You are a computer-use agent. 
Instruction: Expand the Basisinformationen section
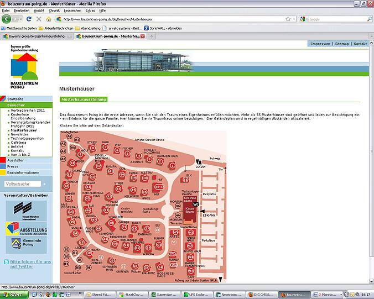[26, 172]
